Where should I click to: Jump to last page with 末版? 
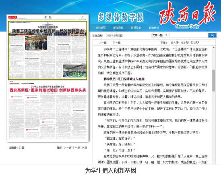tap(85, 147)
